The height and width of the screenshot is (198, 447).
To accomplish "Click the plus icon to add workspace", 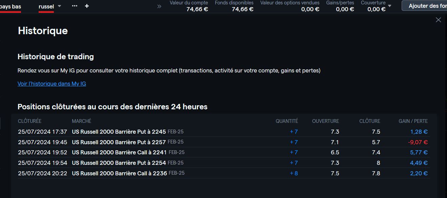I will pos(87,6).
